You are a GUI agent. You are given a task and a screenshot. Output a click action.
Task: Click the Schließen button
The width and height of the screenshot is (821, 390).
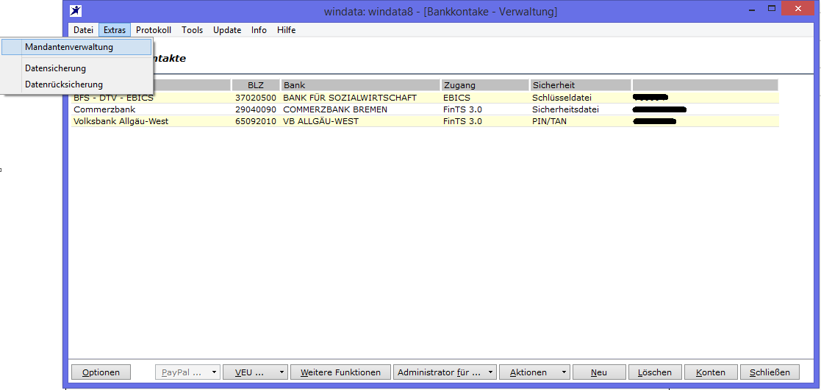click(x=770, y=372)
